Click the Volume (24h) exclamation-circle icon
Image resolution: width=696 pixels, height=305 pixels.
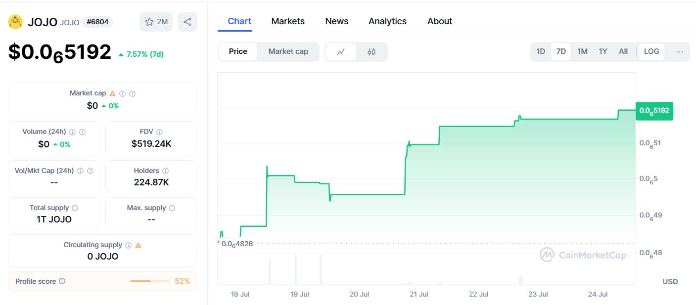coord(83,132)
